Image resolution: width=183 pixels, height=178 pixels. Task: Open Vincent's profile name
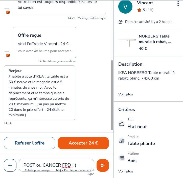pyautogui.click(x=145, y=3)
